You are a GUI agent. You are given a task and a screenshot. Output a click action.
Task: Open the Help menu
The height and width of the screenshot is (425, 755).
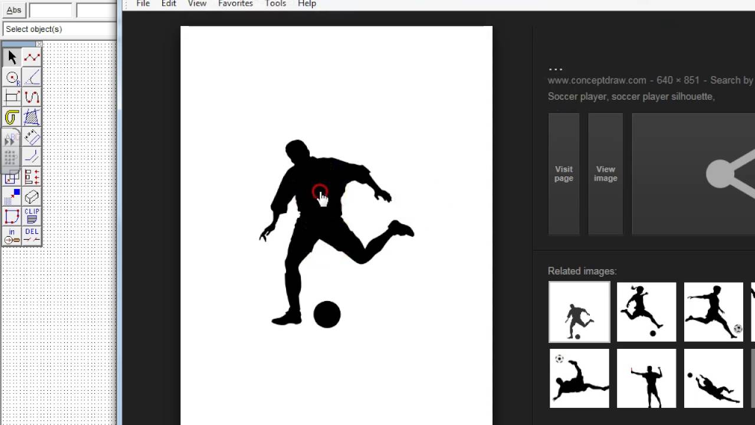click(307, 4)
